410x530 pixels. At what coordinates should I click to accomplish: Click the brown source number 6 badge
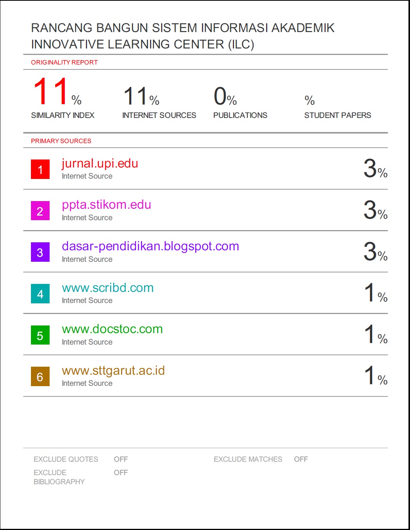[40, 377]
